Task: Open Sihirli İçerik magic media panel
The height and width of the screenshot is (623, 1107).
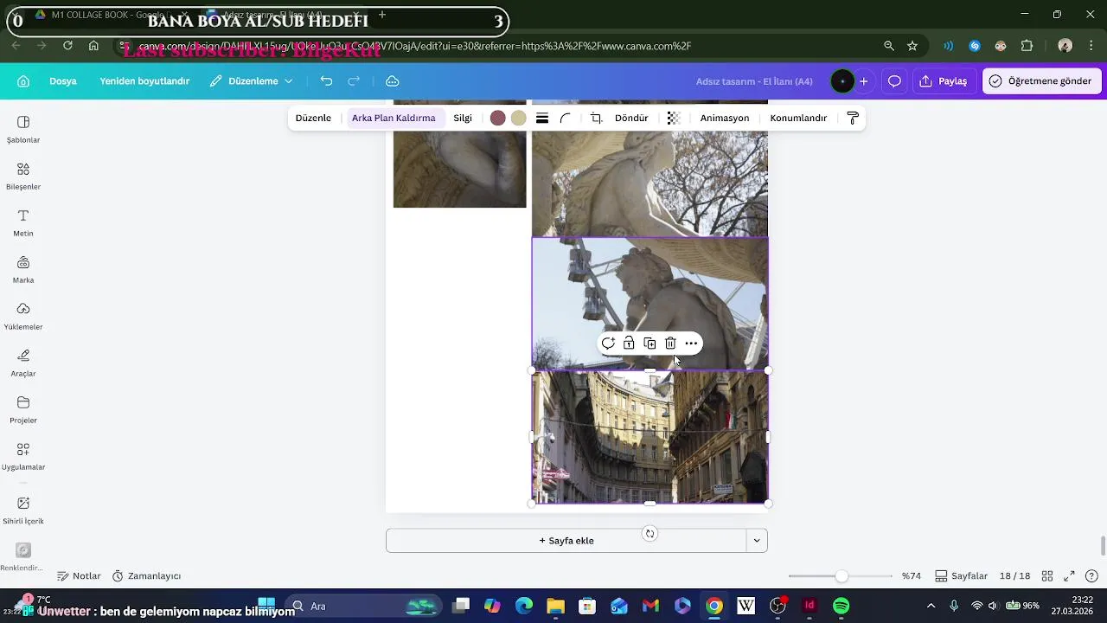Action: click(23, 511)
